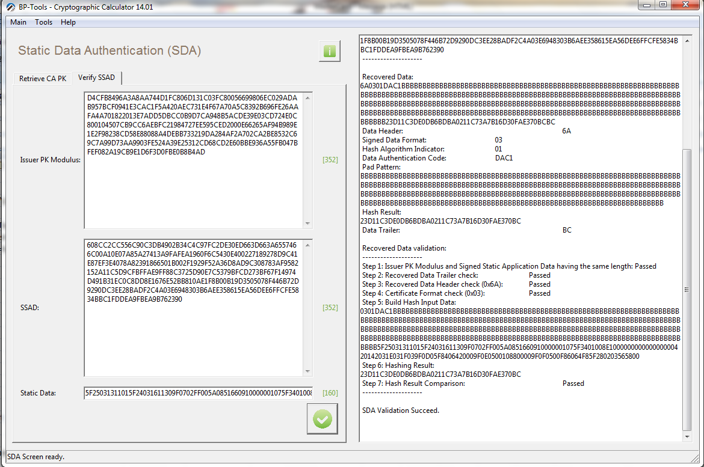704x467 pixels.
Task: Minimize the BP-Tools window
Action: 647,5
